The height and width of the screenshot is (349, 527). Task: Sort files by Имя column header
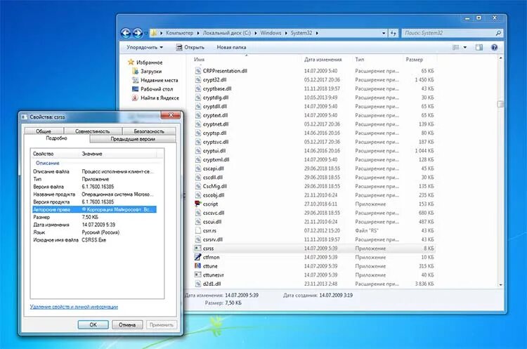(199, 60)
